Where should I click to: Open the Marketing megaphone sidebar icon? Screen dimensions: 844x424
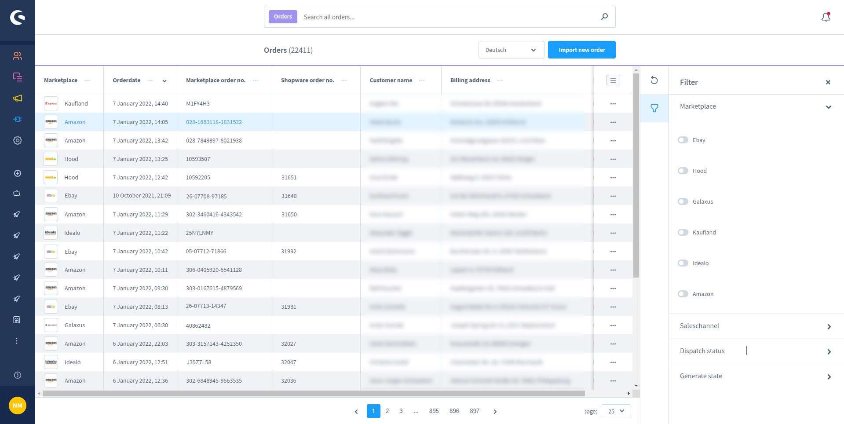pos(18,98)
